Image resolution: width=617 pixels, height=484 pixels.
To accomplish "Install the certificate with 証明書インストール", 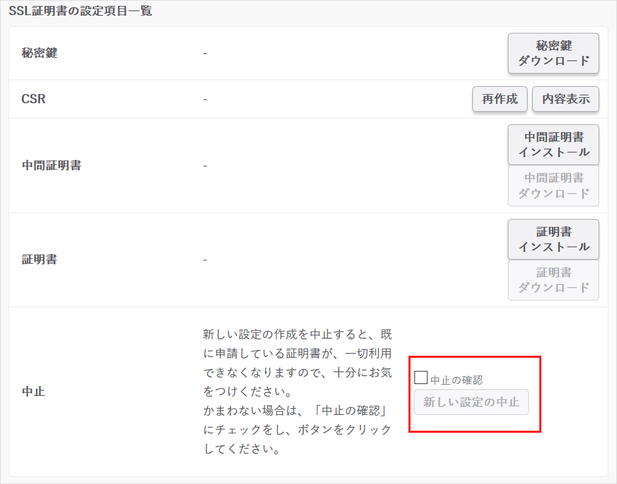I will (x=553, y=239).
